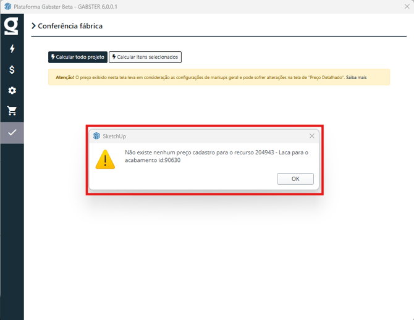Select the checkmark icon in the sidebar
The image size is (414, 320).
[x=12, y=132]
